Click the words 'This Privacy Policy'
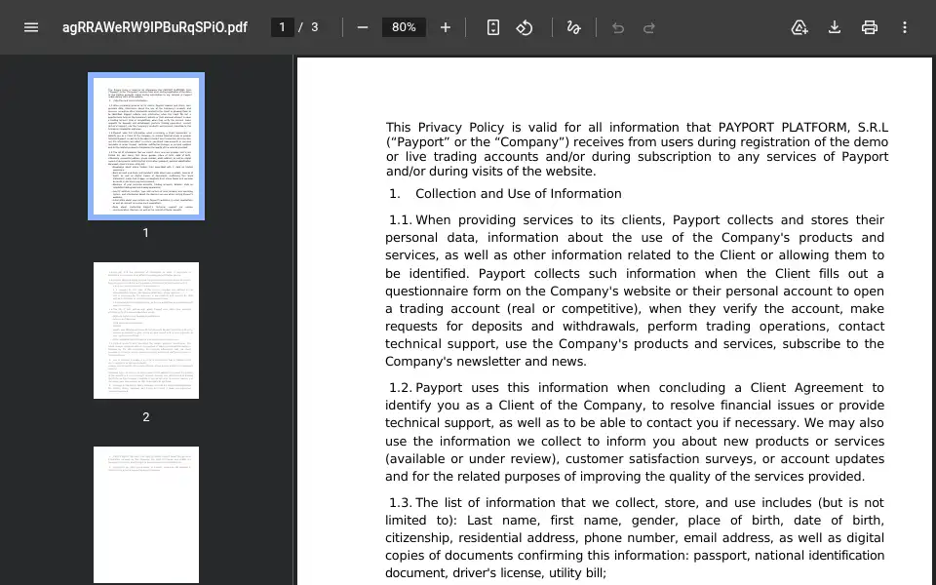The height and width of the screenshot is (585, 936). coord(445,127)
